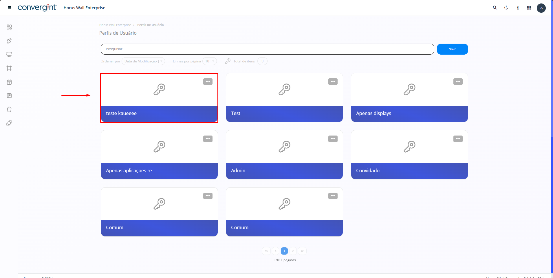Open user avatar account menu
This screenshot has height=278, width=553.
(541, 8)
